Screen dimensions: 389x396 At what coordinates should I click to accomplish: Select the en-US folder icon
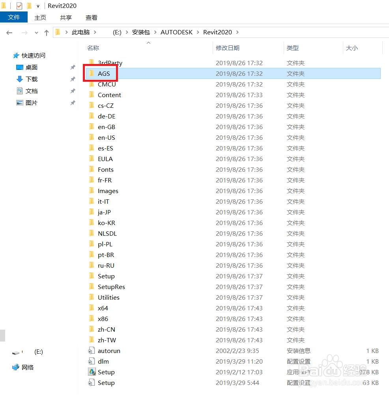click(92, 137)
